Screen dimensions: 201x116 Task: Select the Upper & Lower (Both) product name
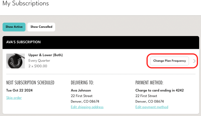coord(46,55)
